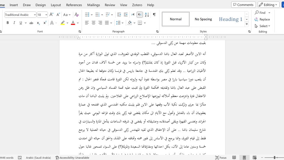Open the Zotero ribbon tab

click(x=137, y=5)
